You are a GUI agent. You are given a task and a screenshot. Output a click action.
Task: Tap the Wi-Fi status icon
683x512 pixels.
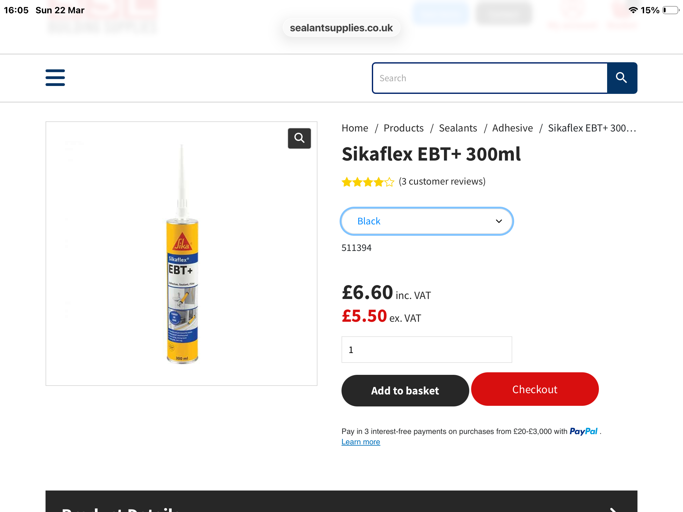(x=633, y=10)
